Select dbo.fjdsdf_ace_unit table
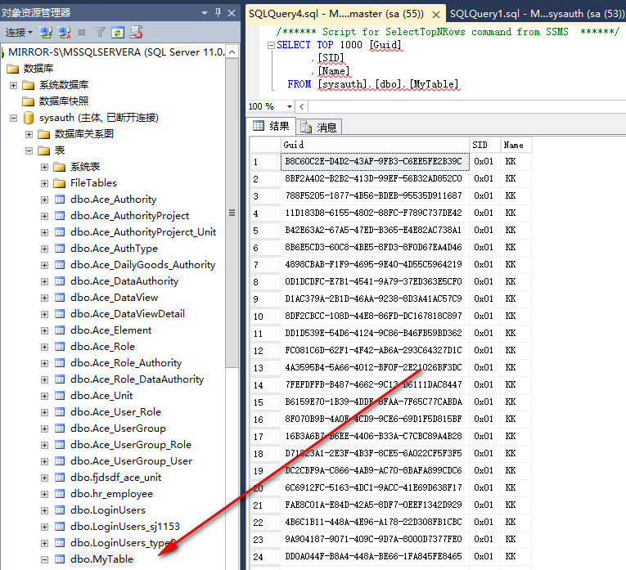 point(115,478)
